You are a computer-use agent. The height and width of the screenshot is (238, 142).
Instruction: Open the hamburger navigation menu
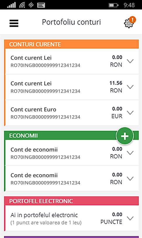14,23
